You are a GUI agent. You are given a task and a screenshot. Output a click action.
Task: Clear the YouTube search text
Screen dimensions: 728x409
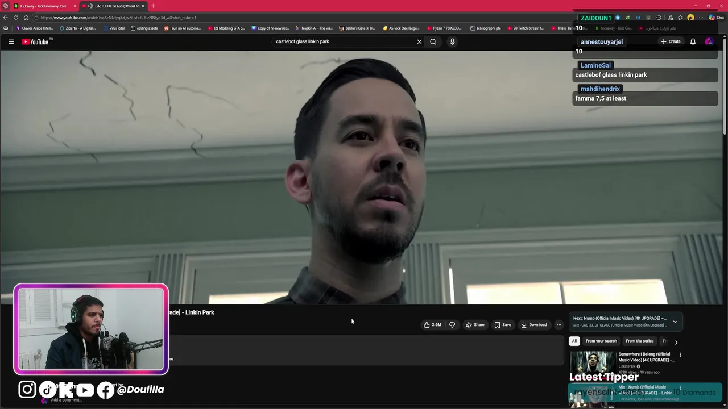click(x=419, y=41)
